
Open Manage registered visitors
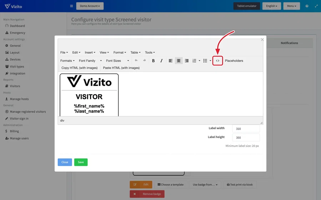pyautogui.click(x=26, y=112)
